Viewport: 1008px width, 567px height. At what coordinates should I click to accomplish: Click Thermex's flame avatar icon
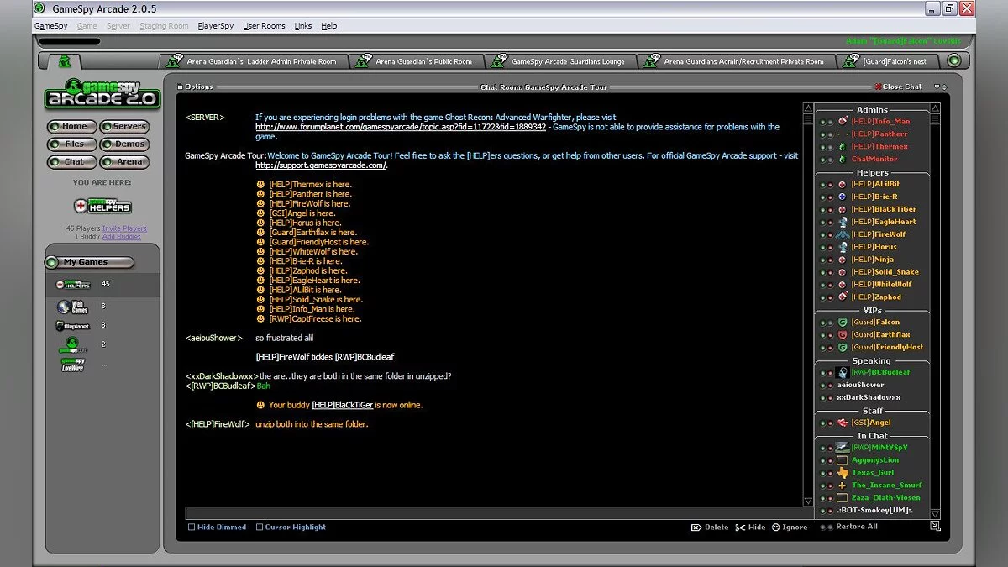[843, 147]
